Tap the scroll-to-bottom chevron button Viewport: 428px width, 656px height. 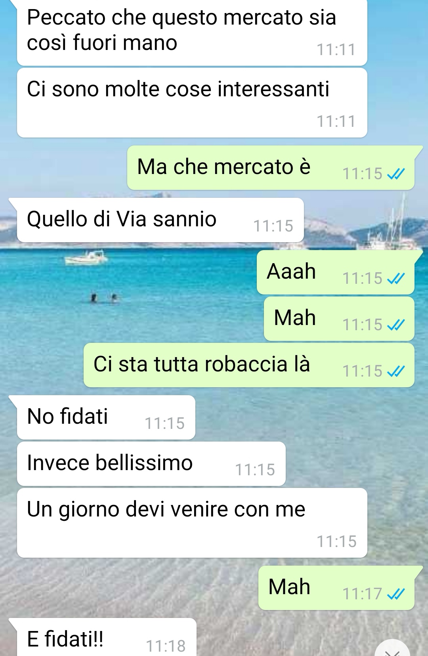coord(392,648)
